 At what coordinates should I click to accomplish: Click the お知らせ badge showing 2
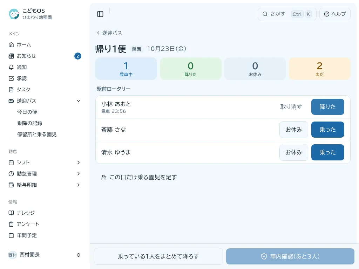point(78,56)
